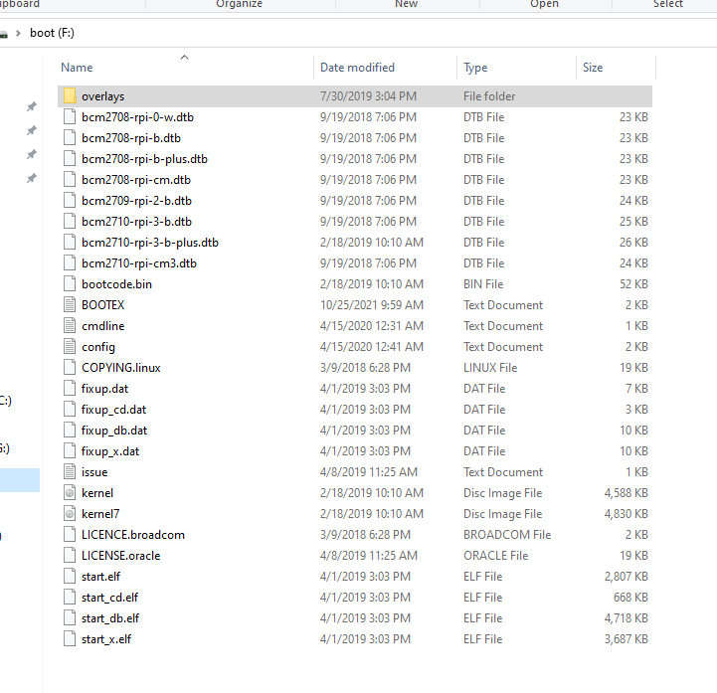Select the LICENCE.broadcom file
Viewport: 717px width, 693px height.
132,535
